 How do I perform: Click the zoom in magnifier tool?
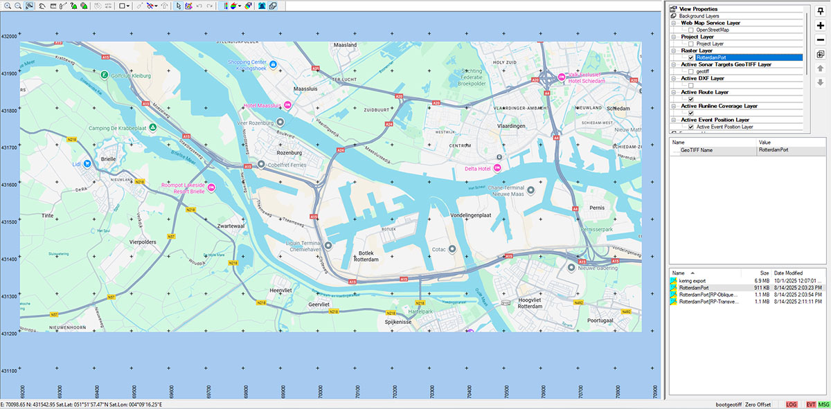6,6
